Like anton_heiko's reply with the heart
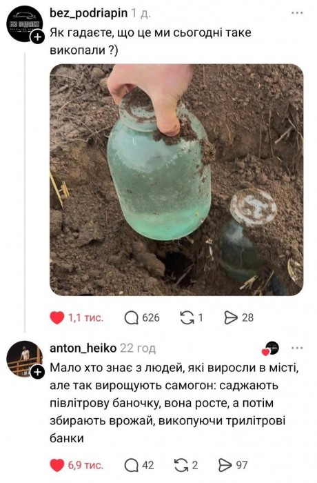The height and width of the screenshot is (483, 317). point(57,465)
